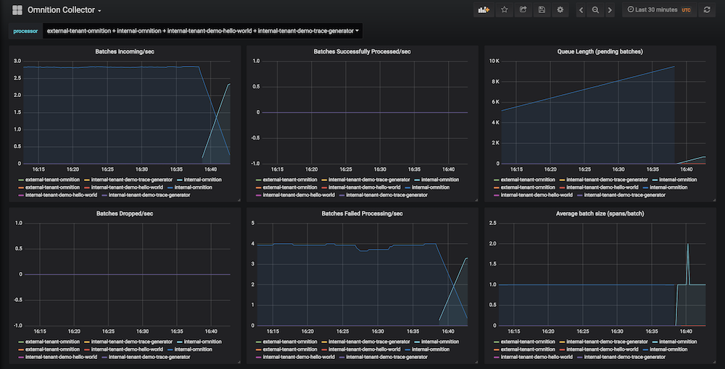
Task: Save the dashboard using the disk icon
Action: pos(542,10)
